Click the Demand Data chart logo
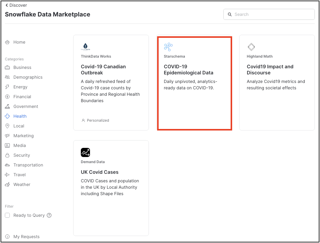The width and height of the screenshot is (320, 243). (85, 152)
